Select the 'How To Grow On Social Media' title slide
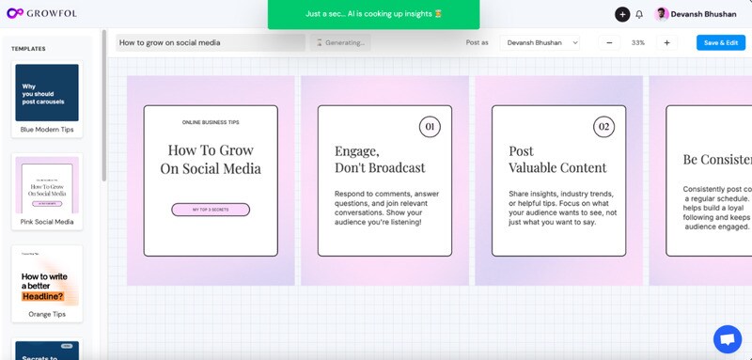 click(x=211, y=180)
